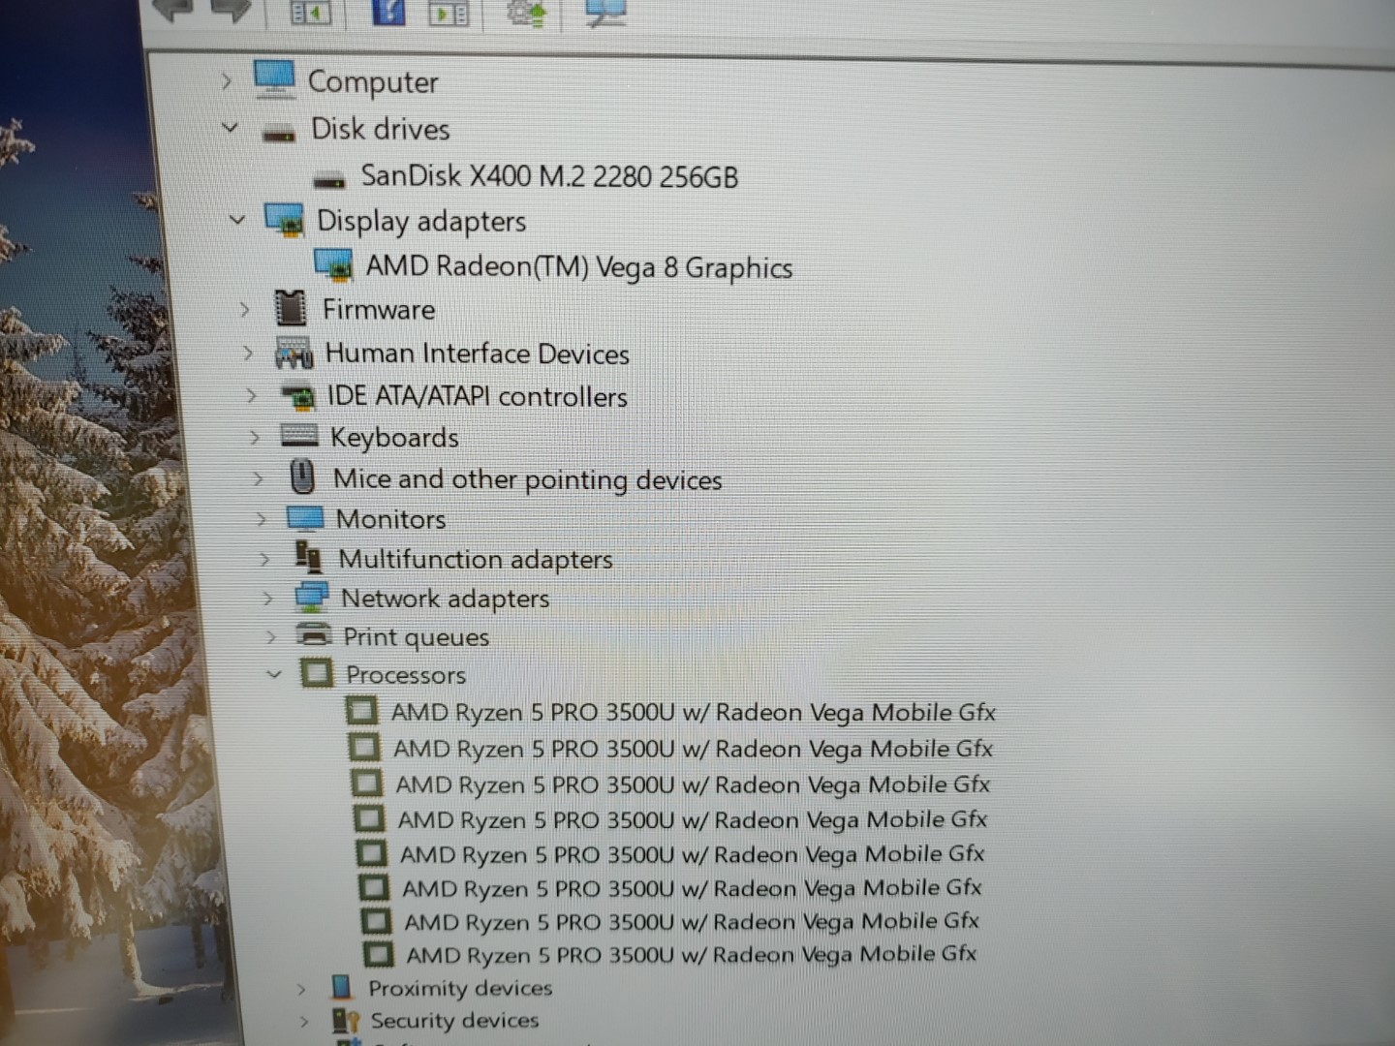Select the 'Firmware' label

[x=379, y=310]
